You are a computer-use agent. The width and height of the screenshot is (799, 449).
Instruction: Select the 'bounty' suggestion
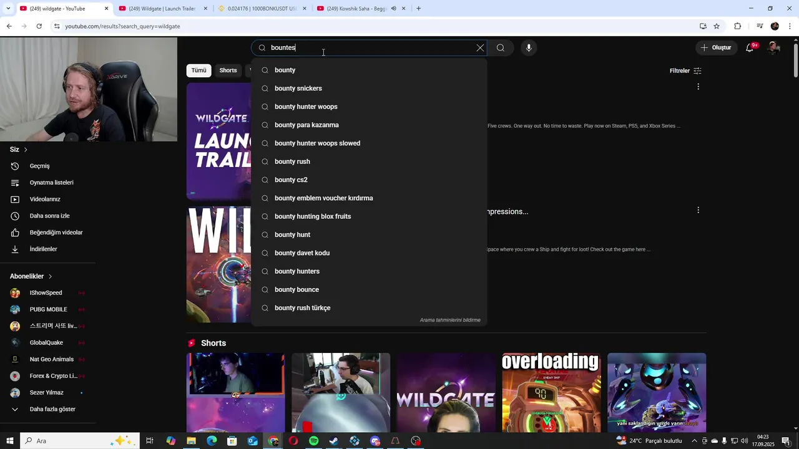(x=369, y=70)
